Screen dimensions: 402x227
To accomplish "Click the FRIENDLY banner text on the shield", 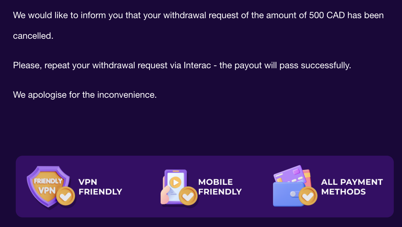I will click(x=48, y=181).
